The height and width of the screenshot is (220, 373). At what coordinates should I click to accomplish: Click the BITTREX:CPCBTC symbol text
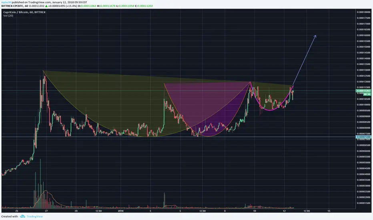pyautogui.click(x=12, y=6)
